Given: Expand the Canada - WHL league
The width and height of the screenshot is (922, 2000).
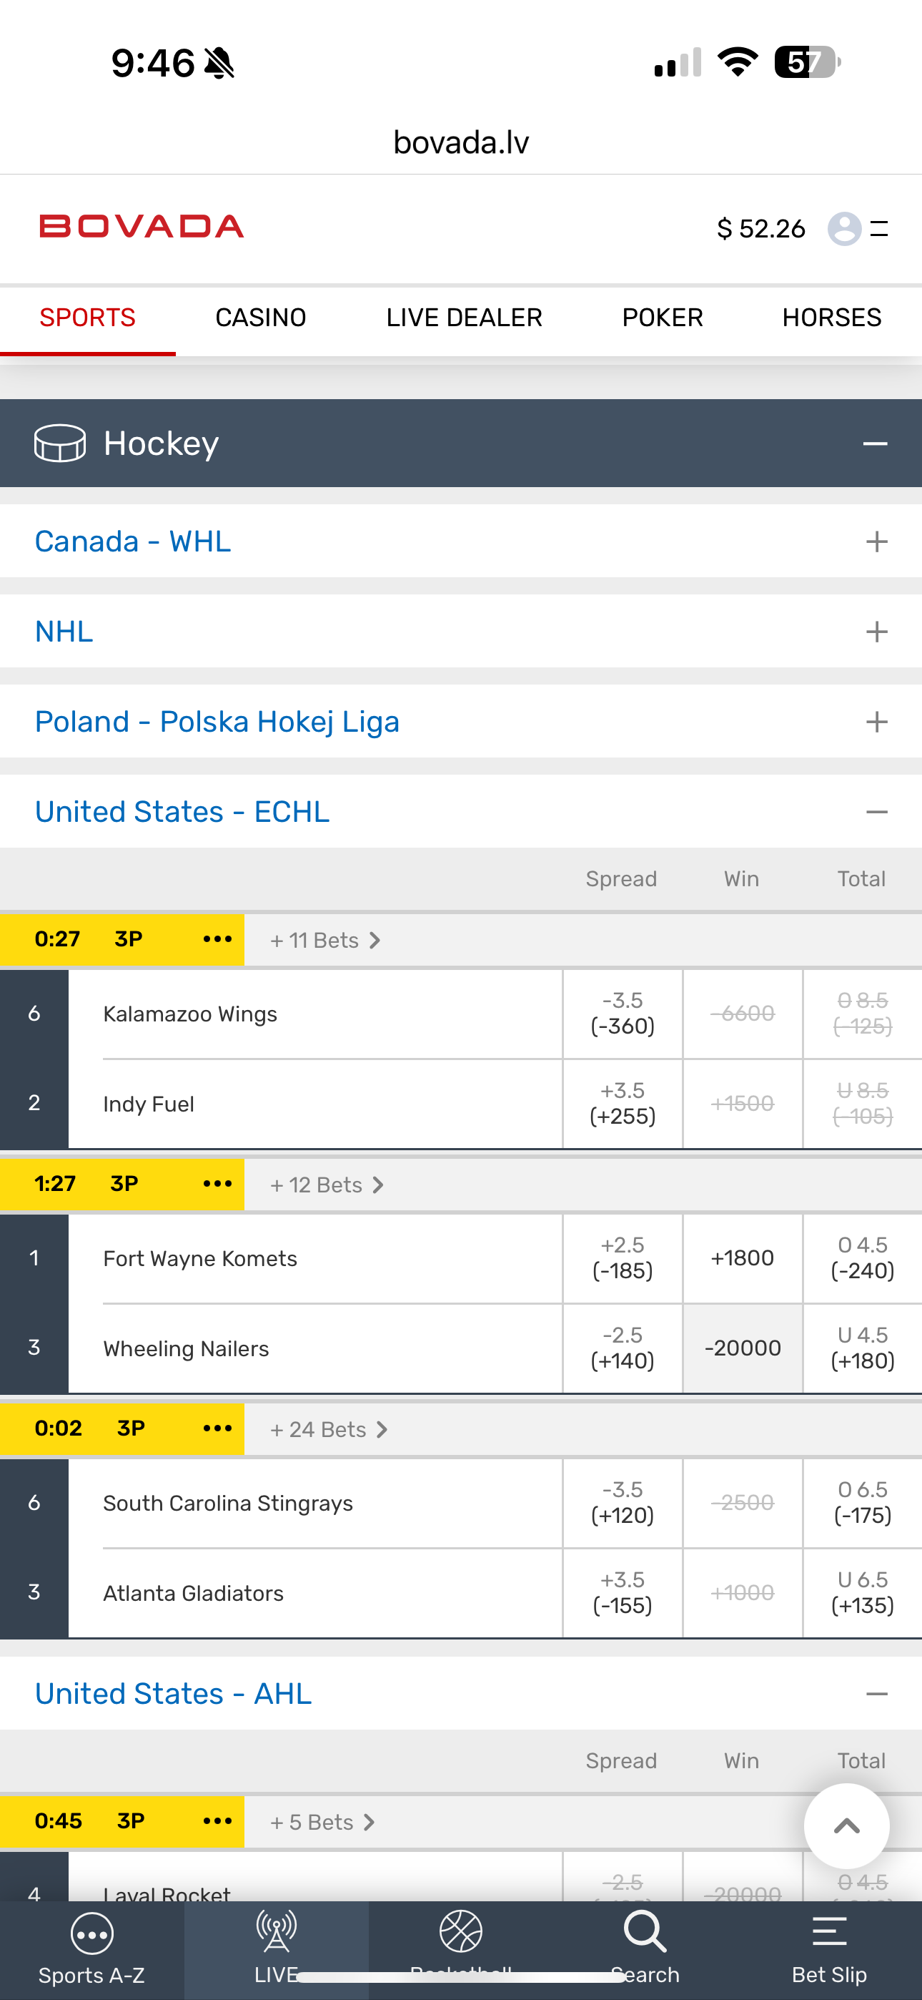Looking at the screenshot, I should pyautogui.click(x=876, y=542).
